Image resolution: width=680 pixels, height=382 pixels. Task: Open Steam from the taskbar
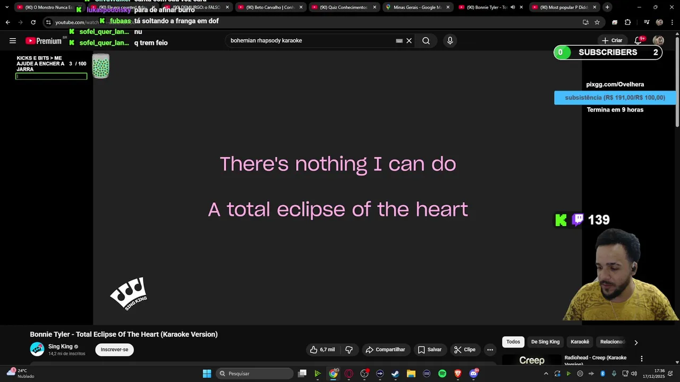click(x=395, y=374)
